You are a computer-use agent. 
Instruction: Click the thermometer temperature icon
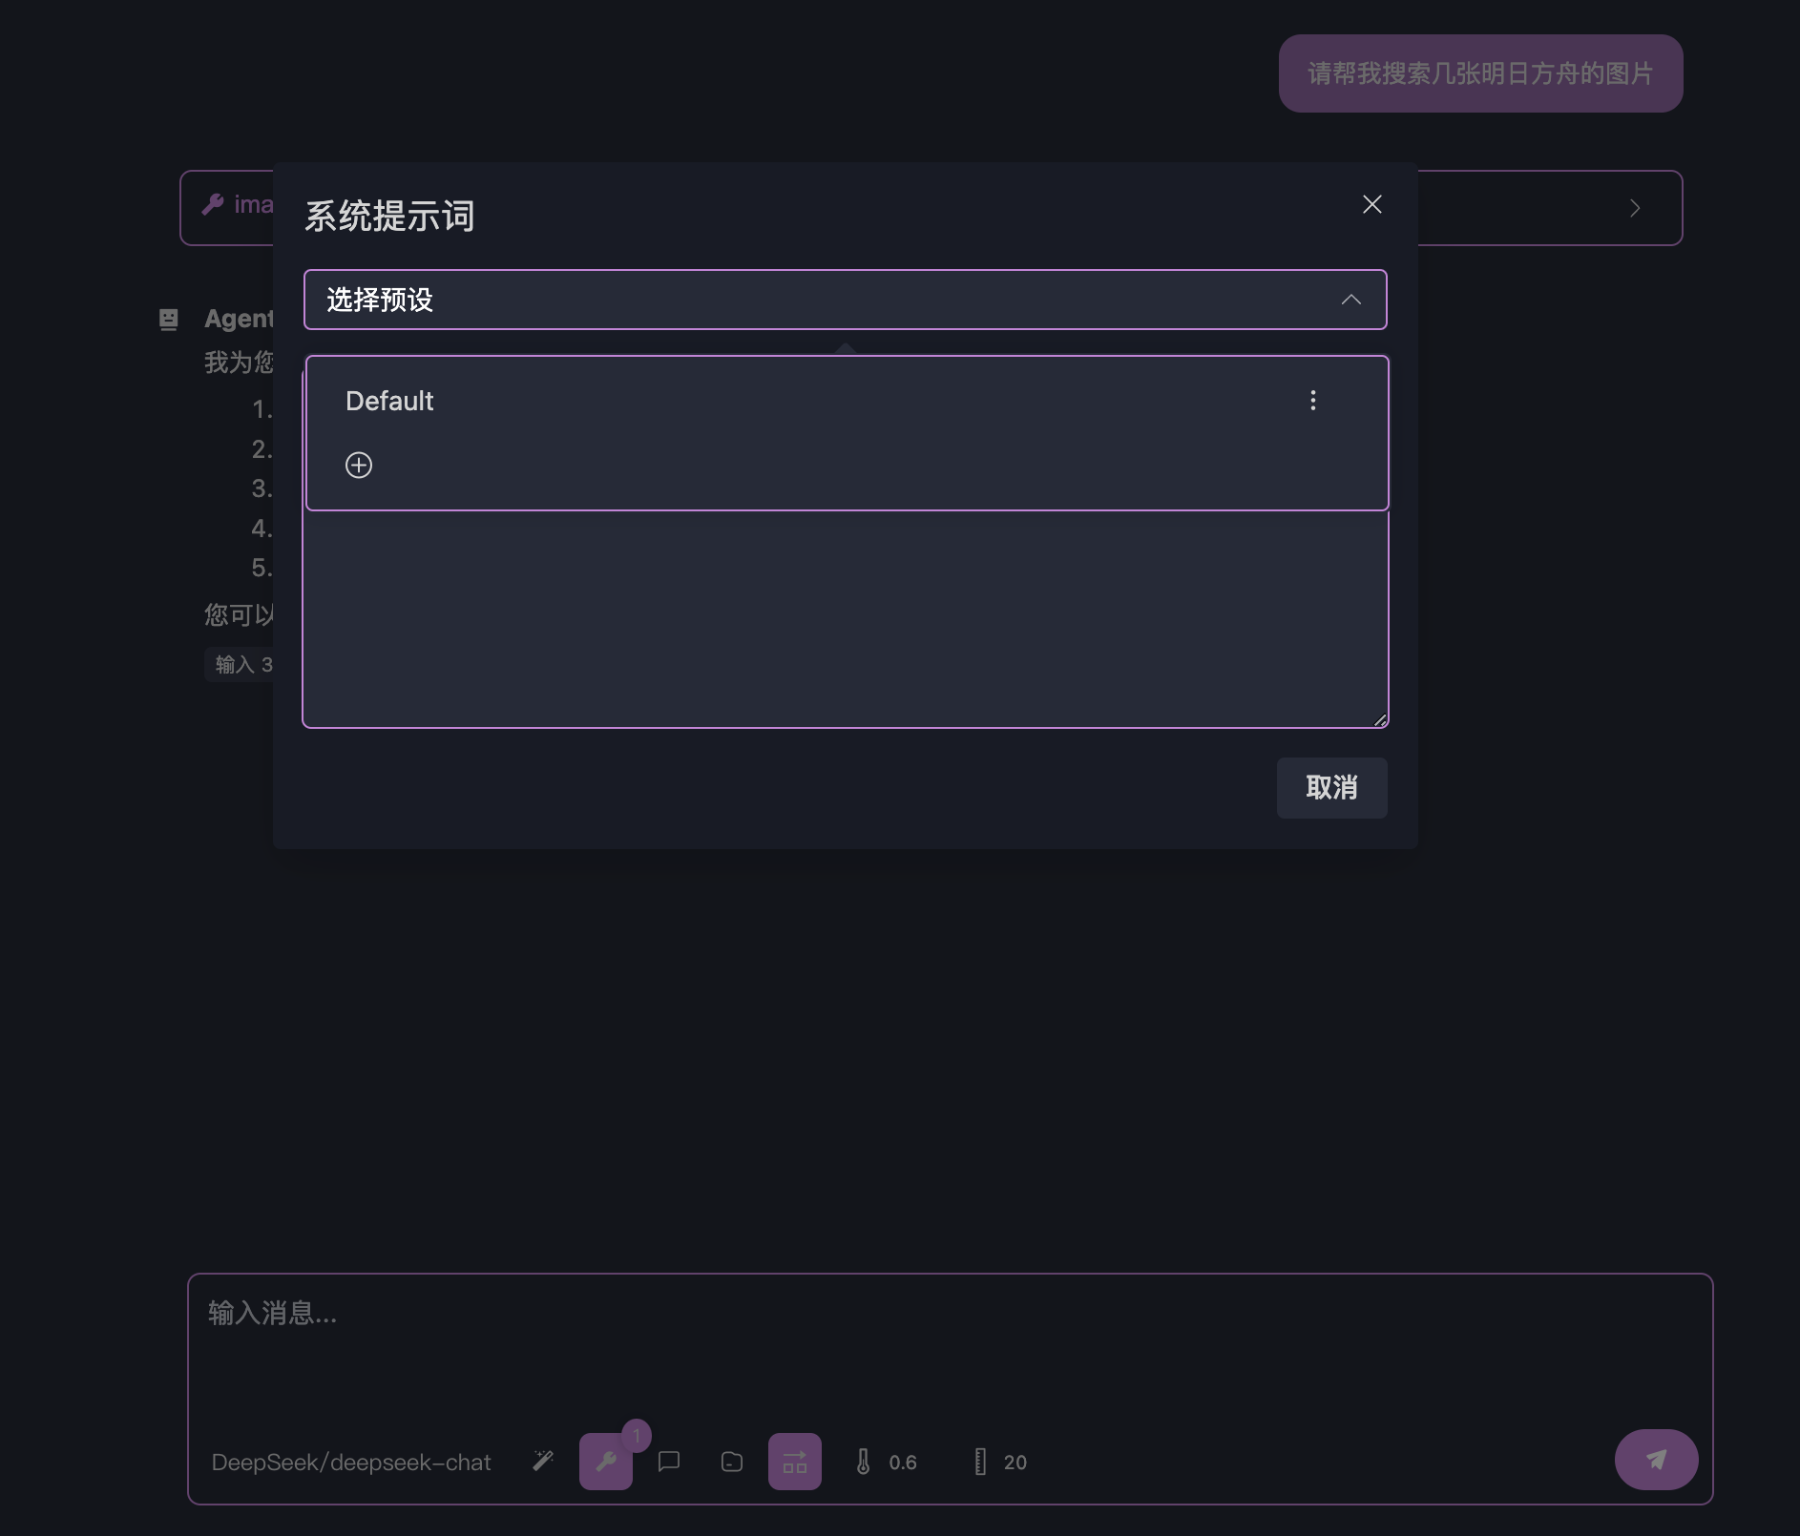863,1462
